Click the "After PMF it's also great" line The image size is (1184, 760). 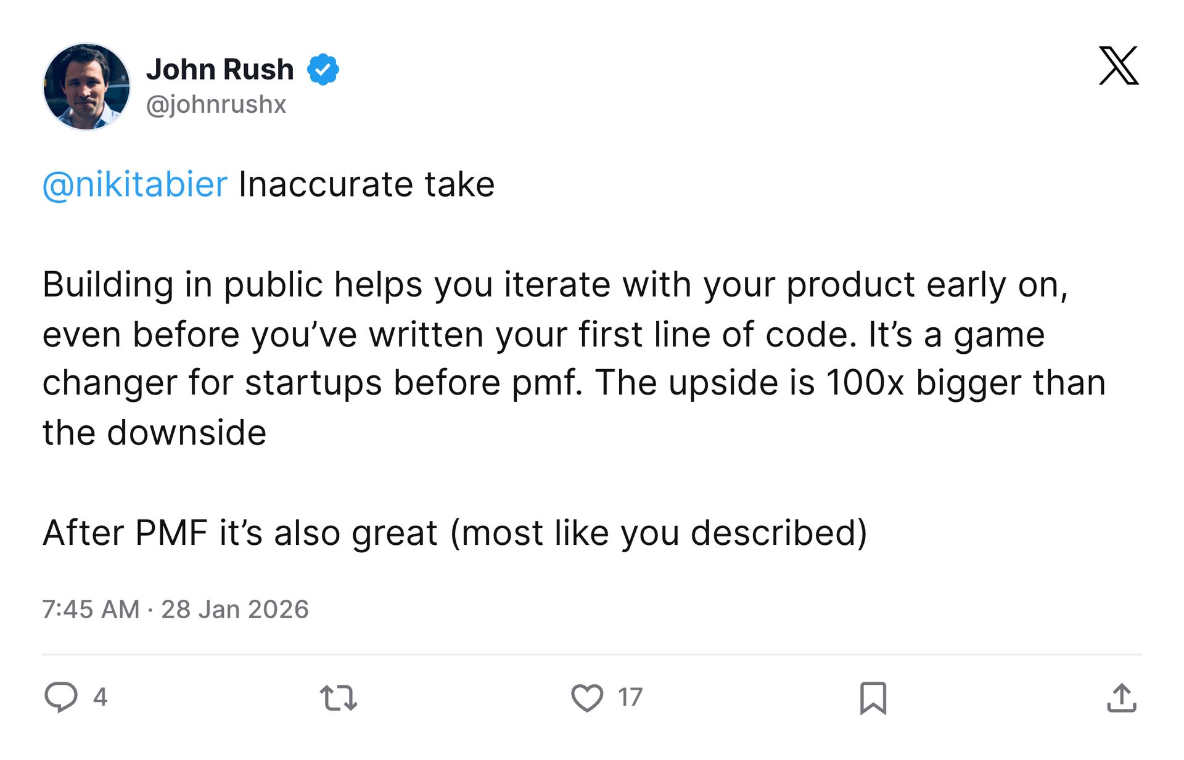455,533
